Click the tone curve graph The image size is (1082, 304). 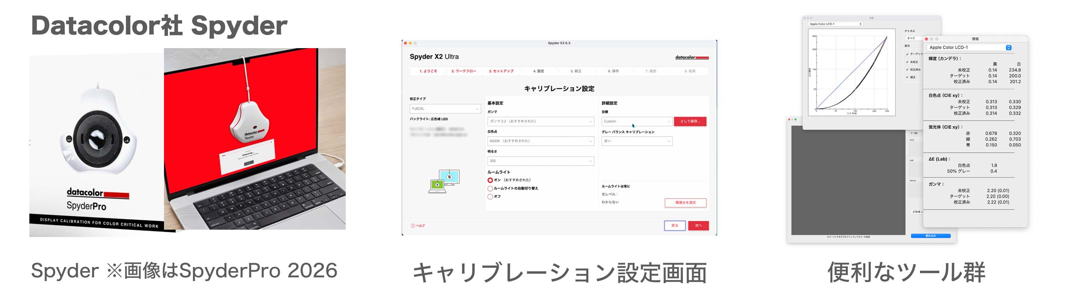852,72
